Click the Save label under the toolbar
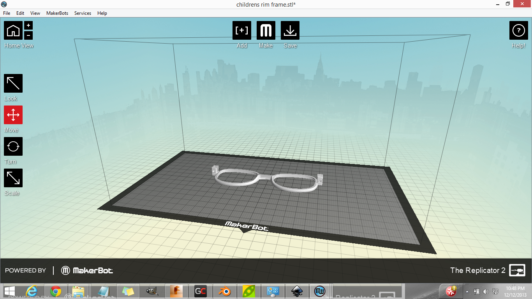This screenshot has height=299, width=532. click(x=290, y=46)
